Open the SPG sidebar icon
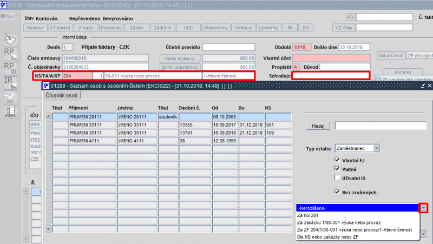Image resolution: width=433 pixels, height=244 pixels. (x=9, y=97)
